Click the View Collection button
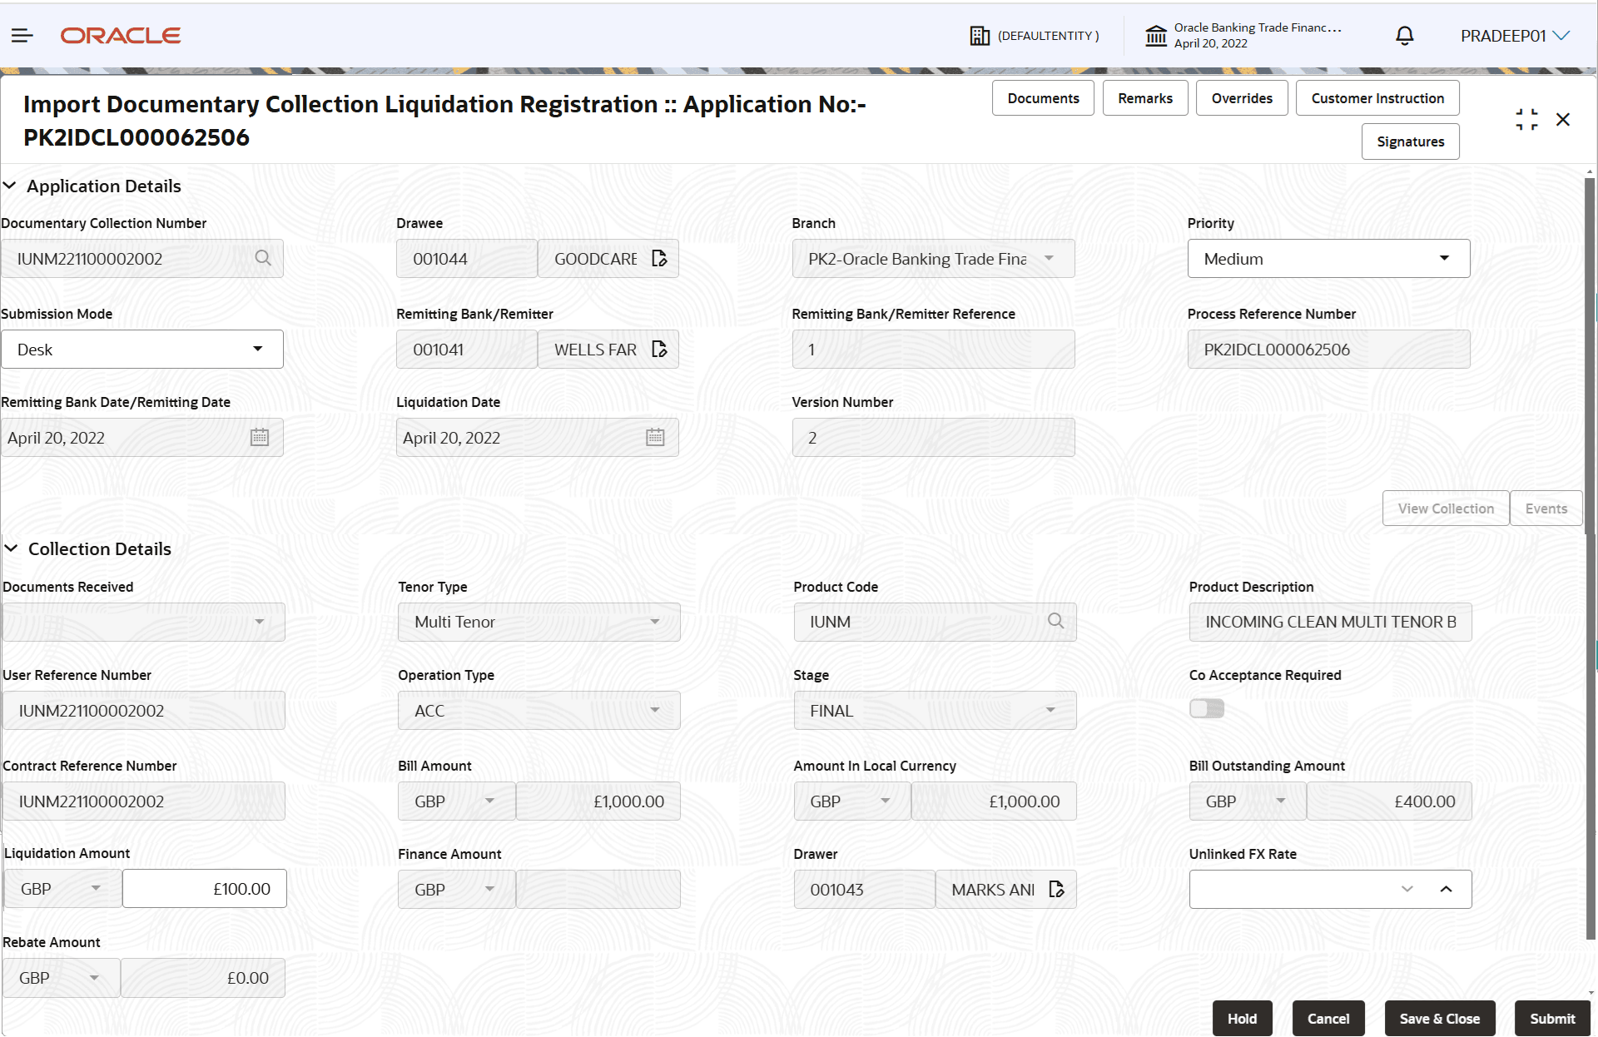The width and height of the screenshot is (1598, 1037). pos(1446,508)
